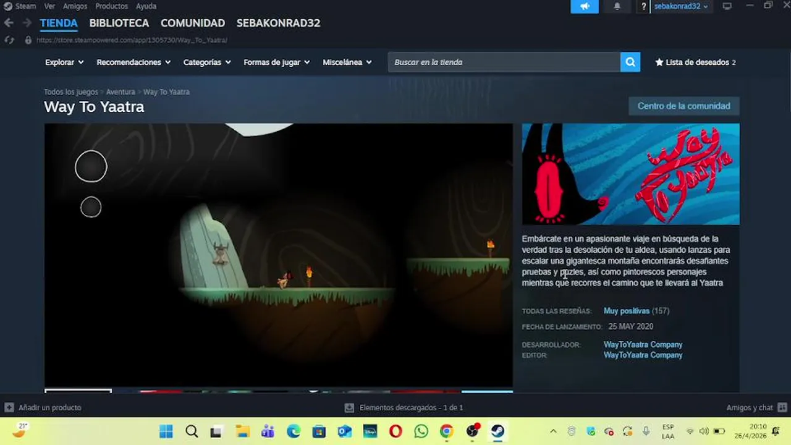Show hidden system tray icons

point(553,431)
